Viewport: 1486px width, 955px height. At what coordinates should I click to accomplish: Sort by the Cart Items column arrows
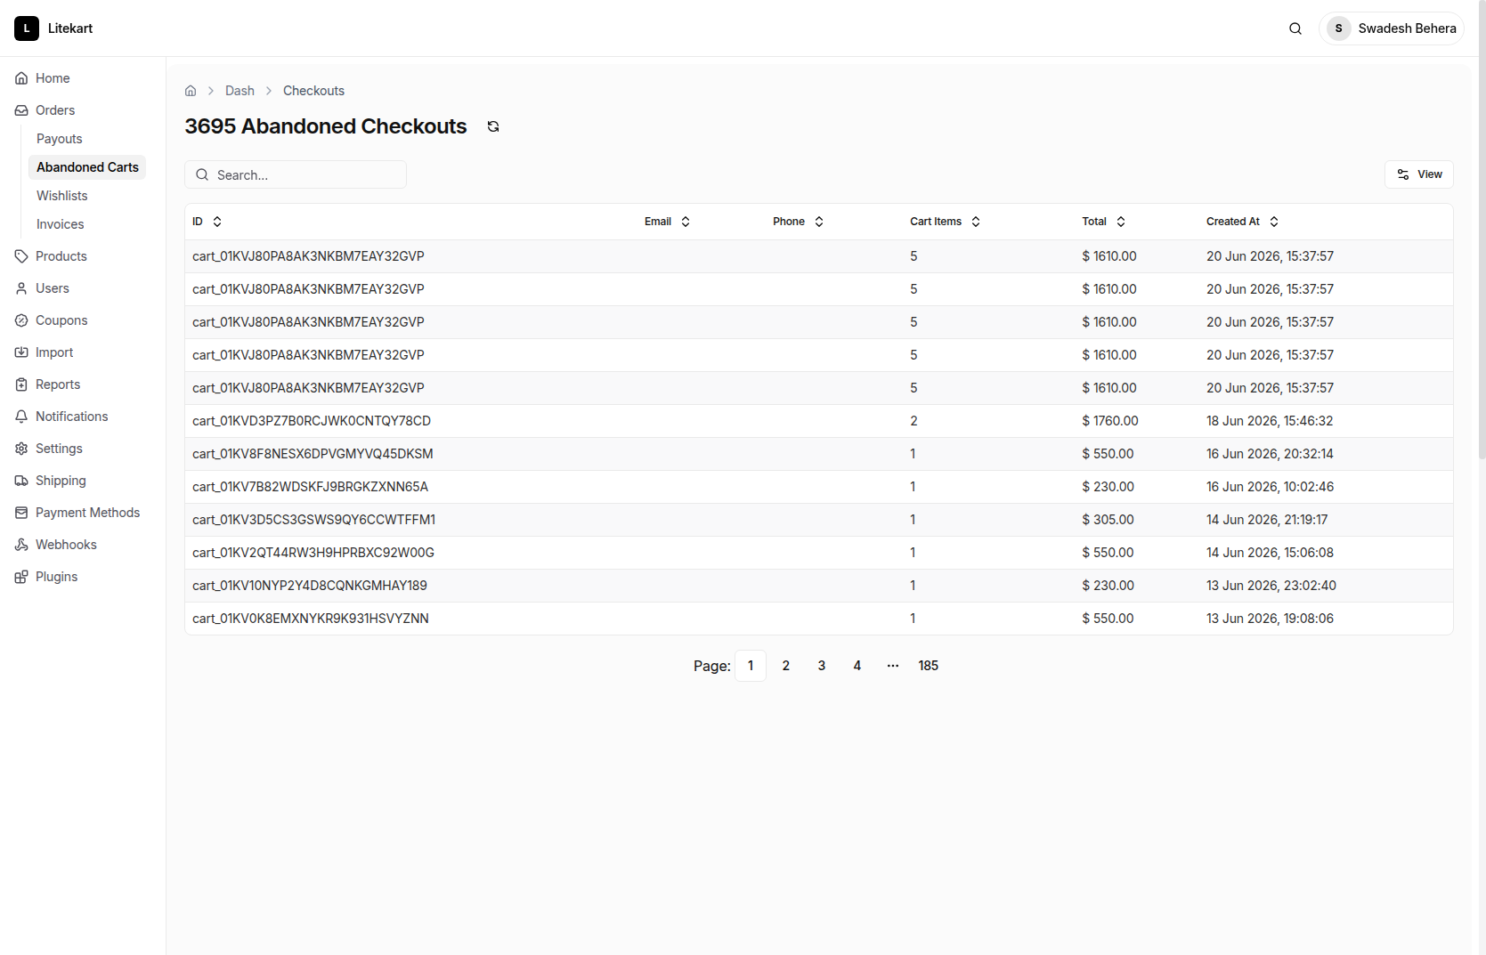[976, 222]
